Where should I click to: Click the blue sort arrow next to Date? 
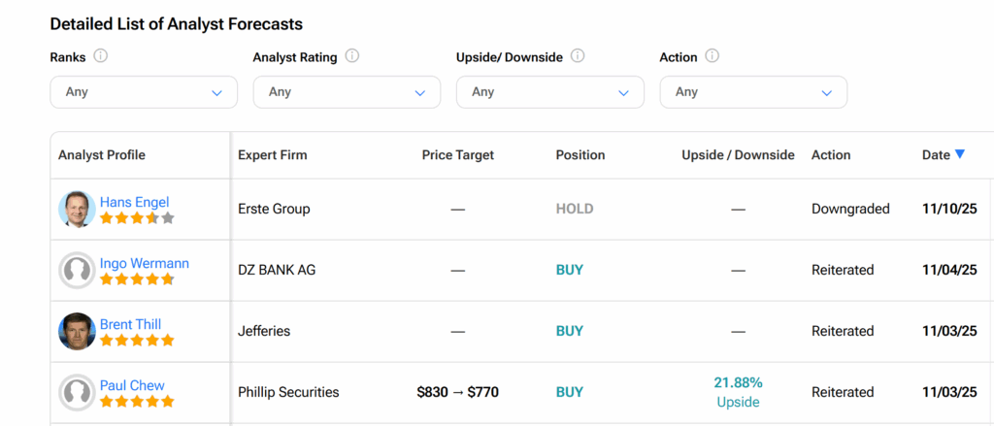pos(960,154)
